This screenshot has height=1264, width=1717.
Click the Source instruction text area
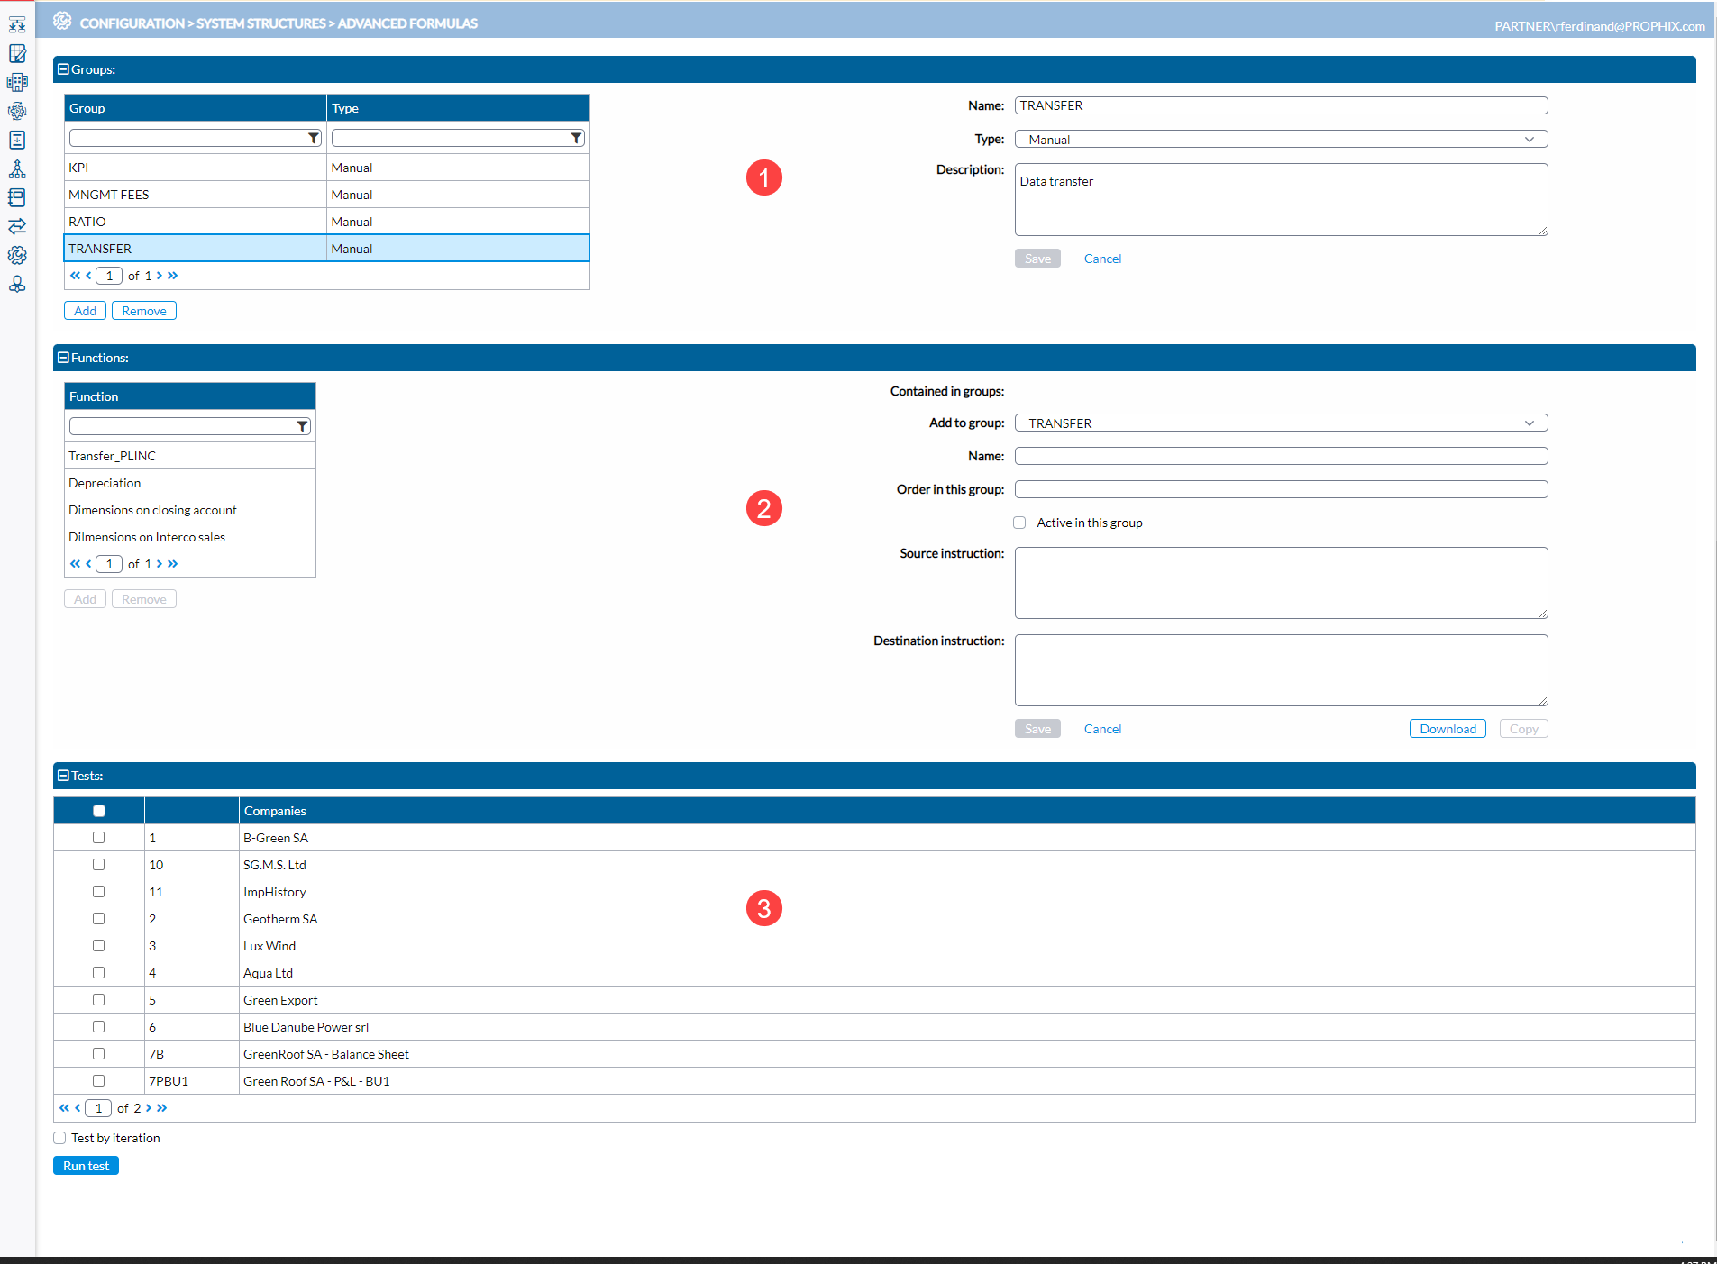pos(1280,583)
